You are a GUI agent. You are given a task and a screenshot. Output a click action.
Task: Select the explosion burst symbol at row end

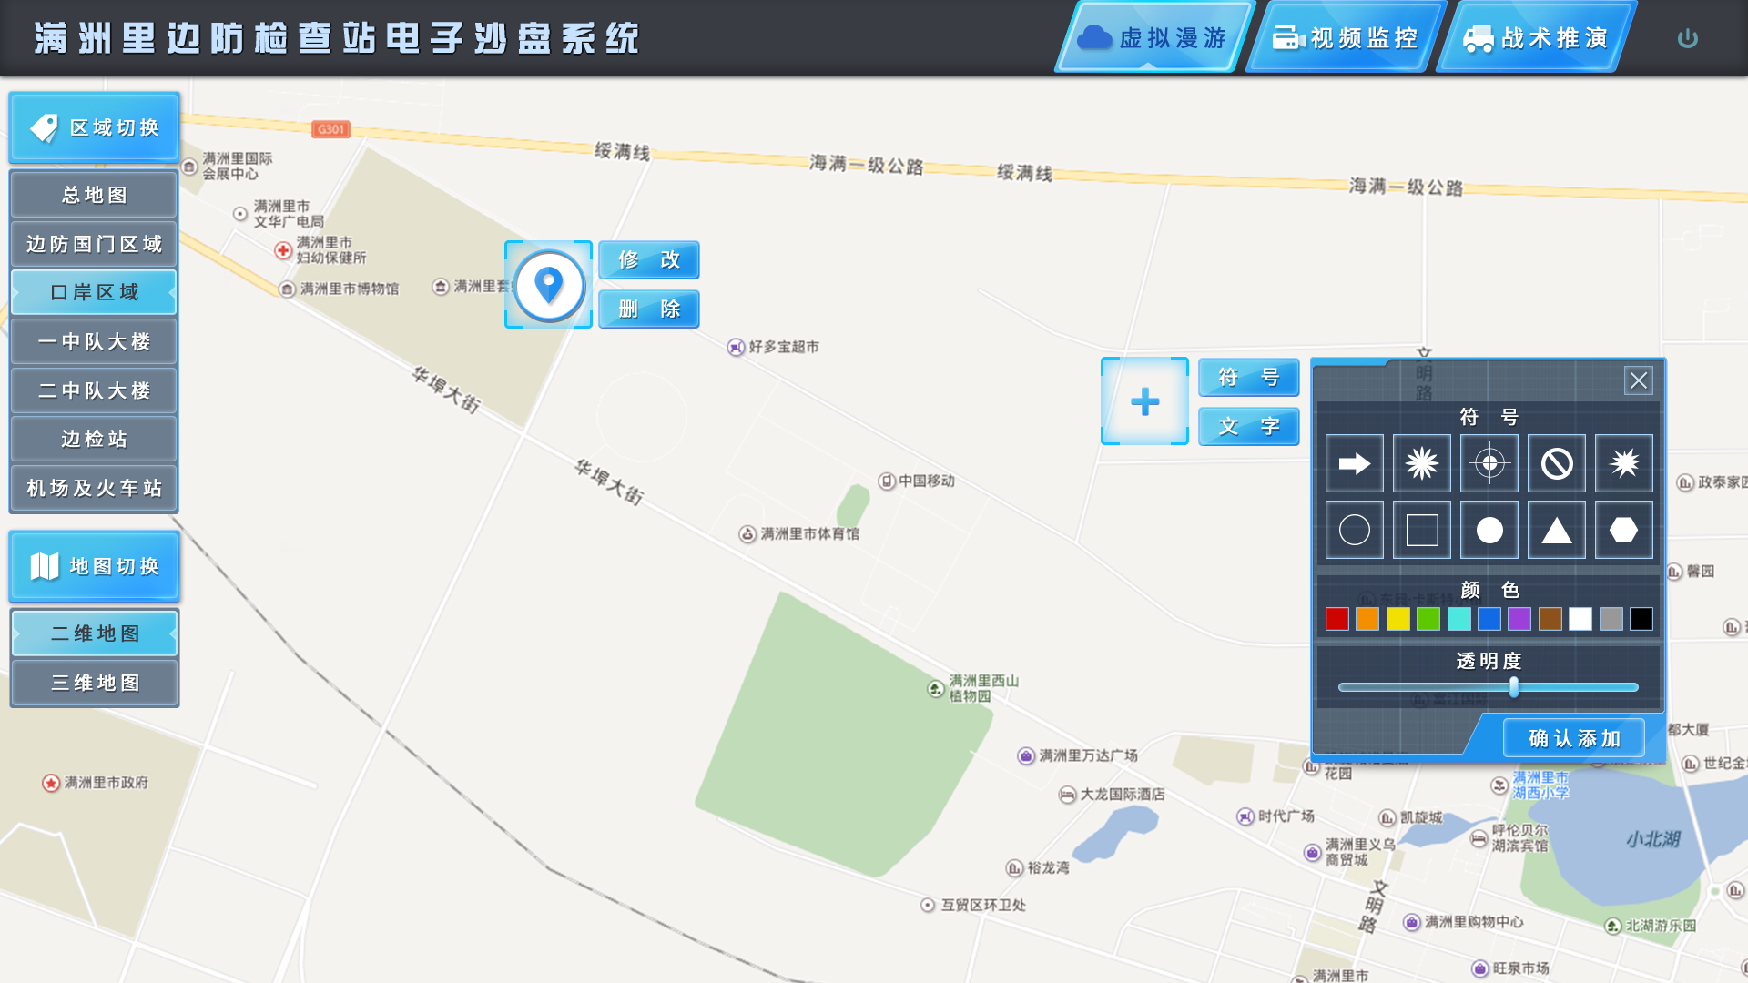coord(1624,463)
